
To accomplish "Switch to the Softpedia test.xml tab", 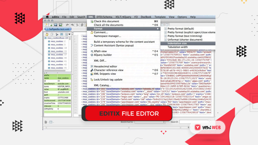I will click(58, 29).
